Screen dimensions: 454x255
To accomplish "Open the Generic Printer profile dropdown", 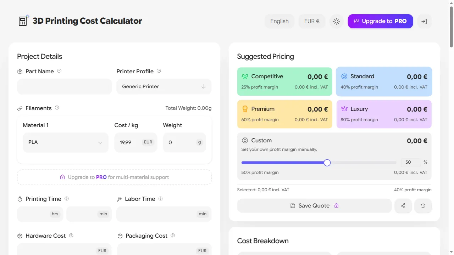I will point(164,86).
